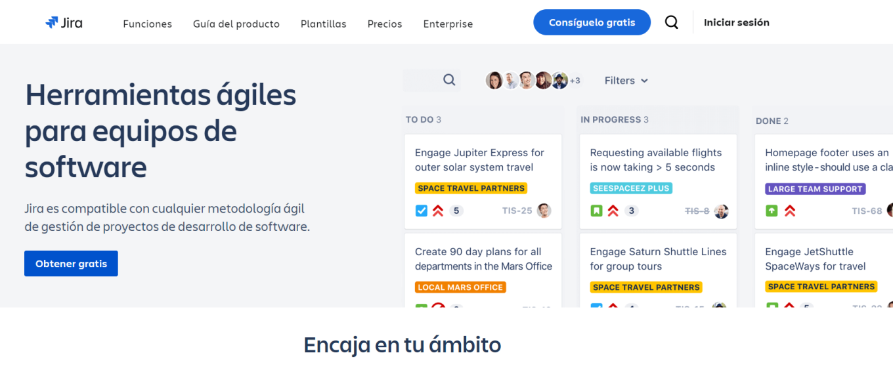Click the SEESPACEEZ PLUS label
The image size is (893, 372).
[631, 188]
